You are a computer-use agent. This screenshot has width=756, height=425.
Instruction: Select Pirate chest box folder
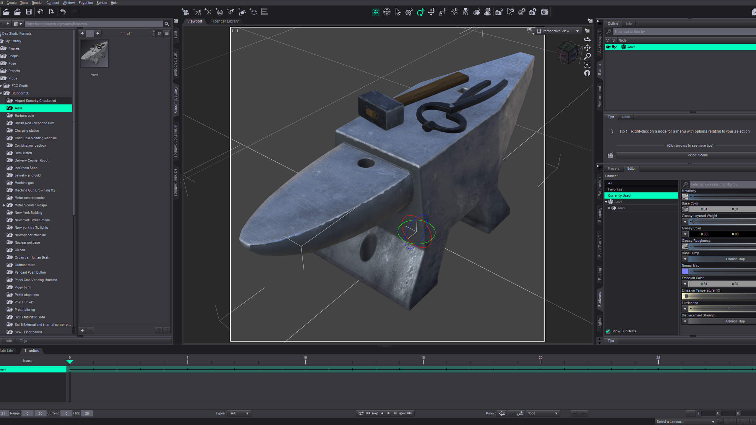(27, 295)
